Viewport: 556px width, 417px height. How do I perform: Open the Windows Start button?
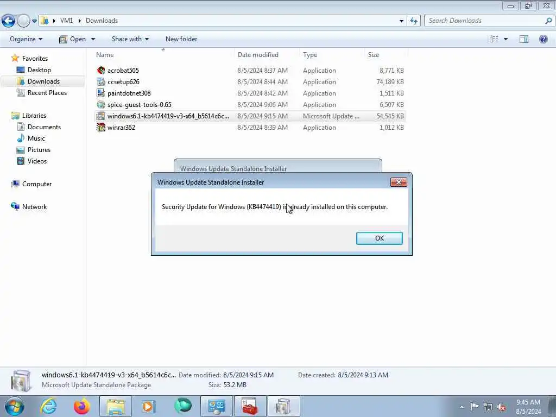(14, 406)
